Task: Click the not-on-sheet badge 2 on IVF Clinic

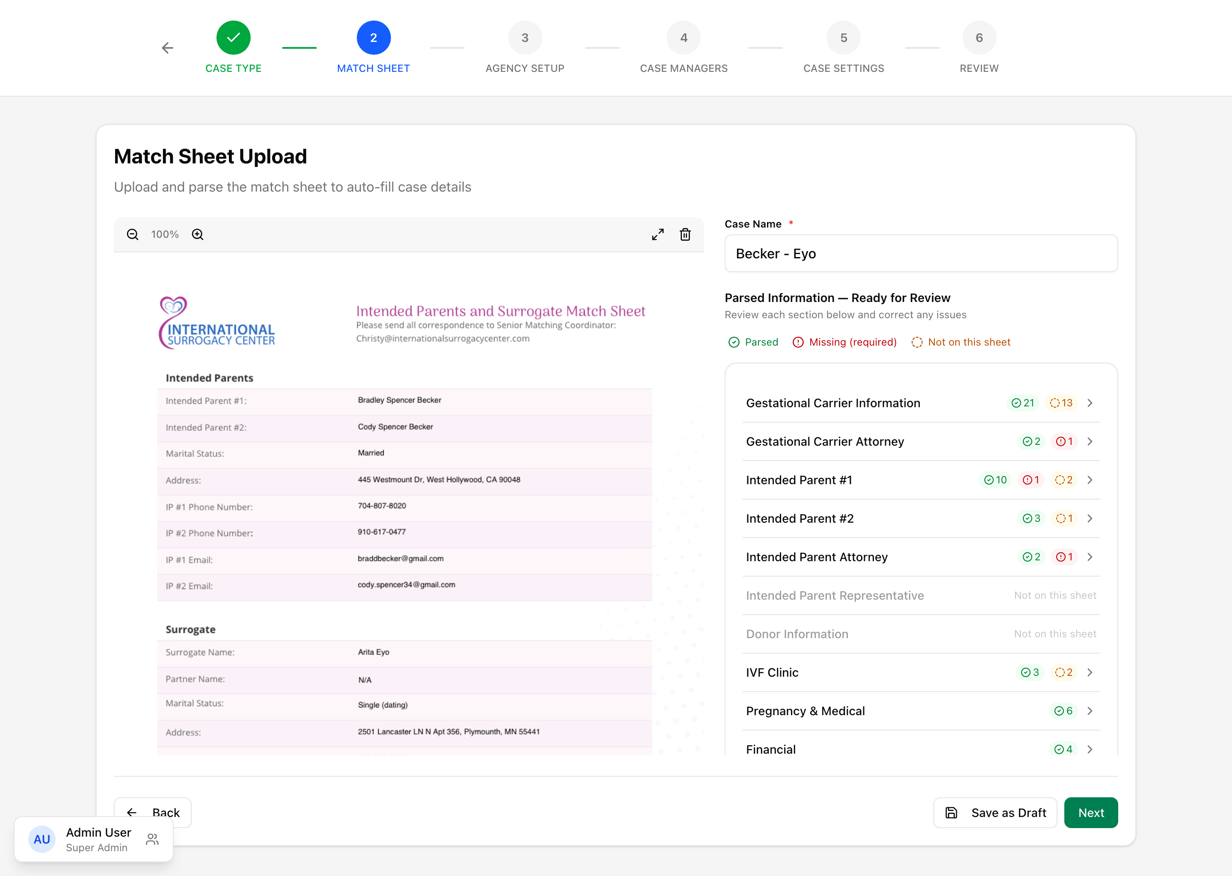Action: point(1064,672)
